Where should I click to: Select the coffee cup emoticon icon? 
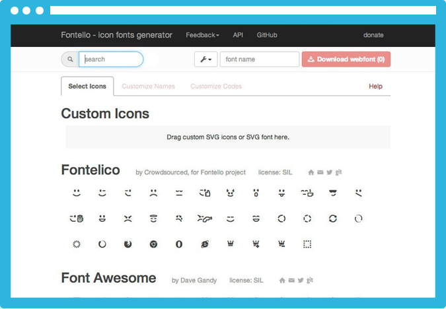307,193
